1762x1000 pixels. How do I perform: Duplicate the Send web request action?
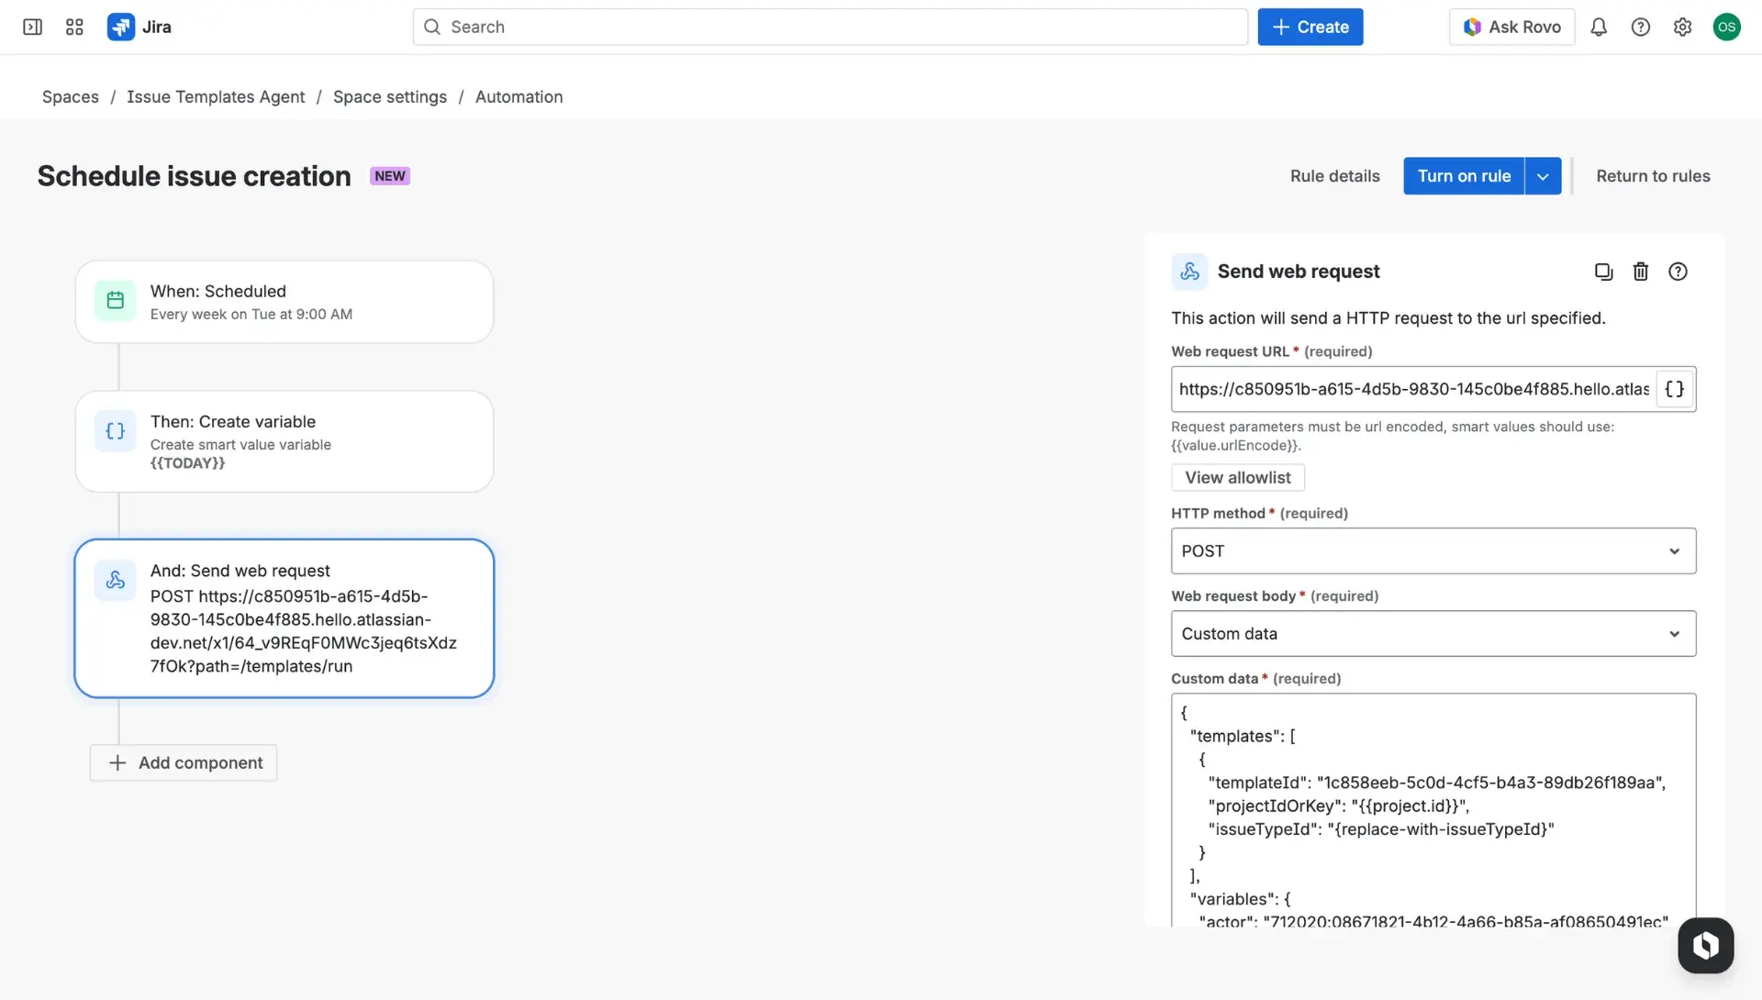point(1603,271)
